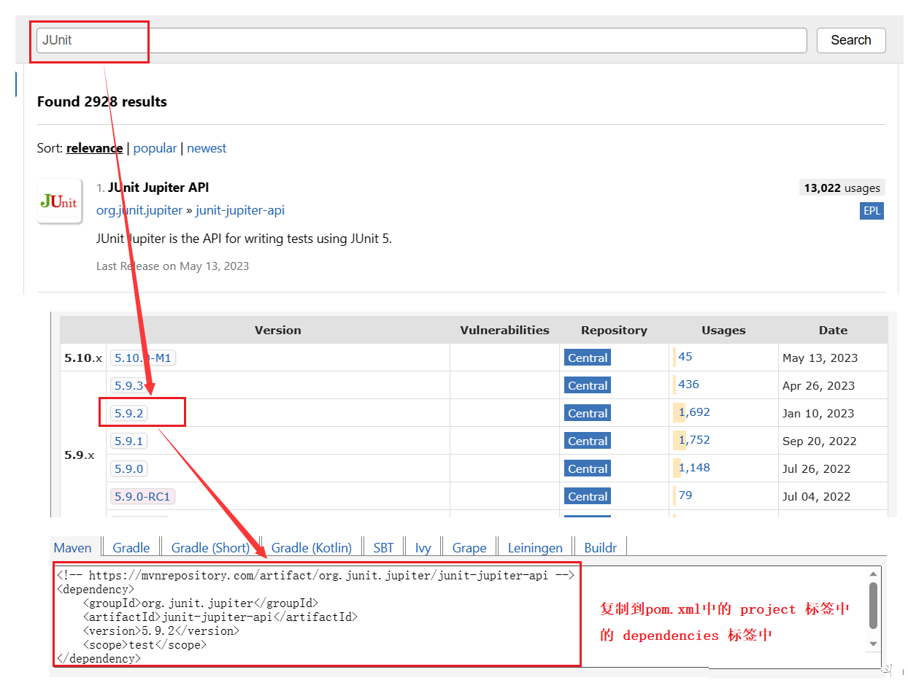Open the JUnit Jupiter API result title
This screenshot has width=908, height=683.
tap(158, 188)
